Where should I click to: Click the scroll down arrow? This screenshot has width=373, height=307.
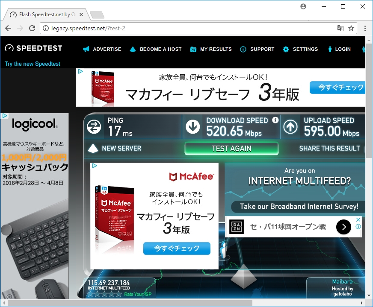pyautogui.click(x=369, y=295)
